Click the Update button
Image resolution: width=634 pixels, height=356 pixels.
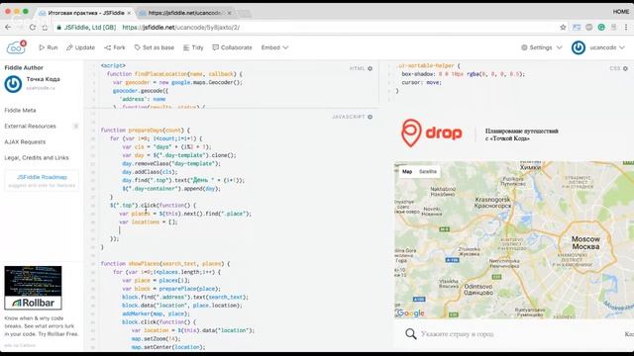coord(80,47)
